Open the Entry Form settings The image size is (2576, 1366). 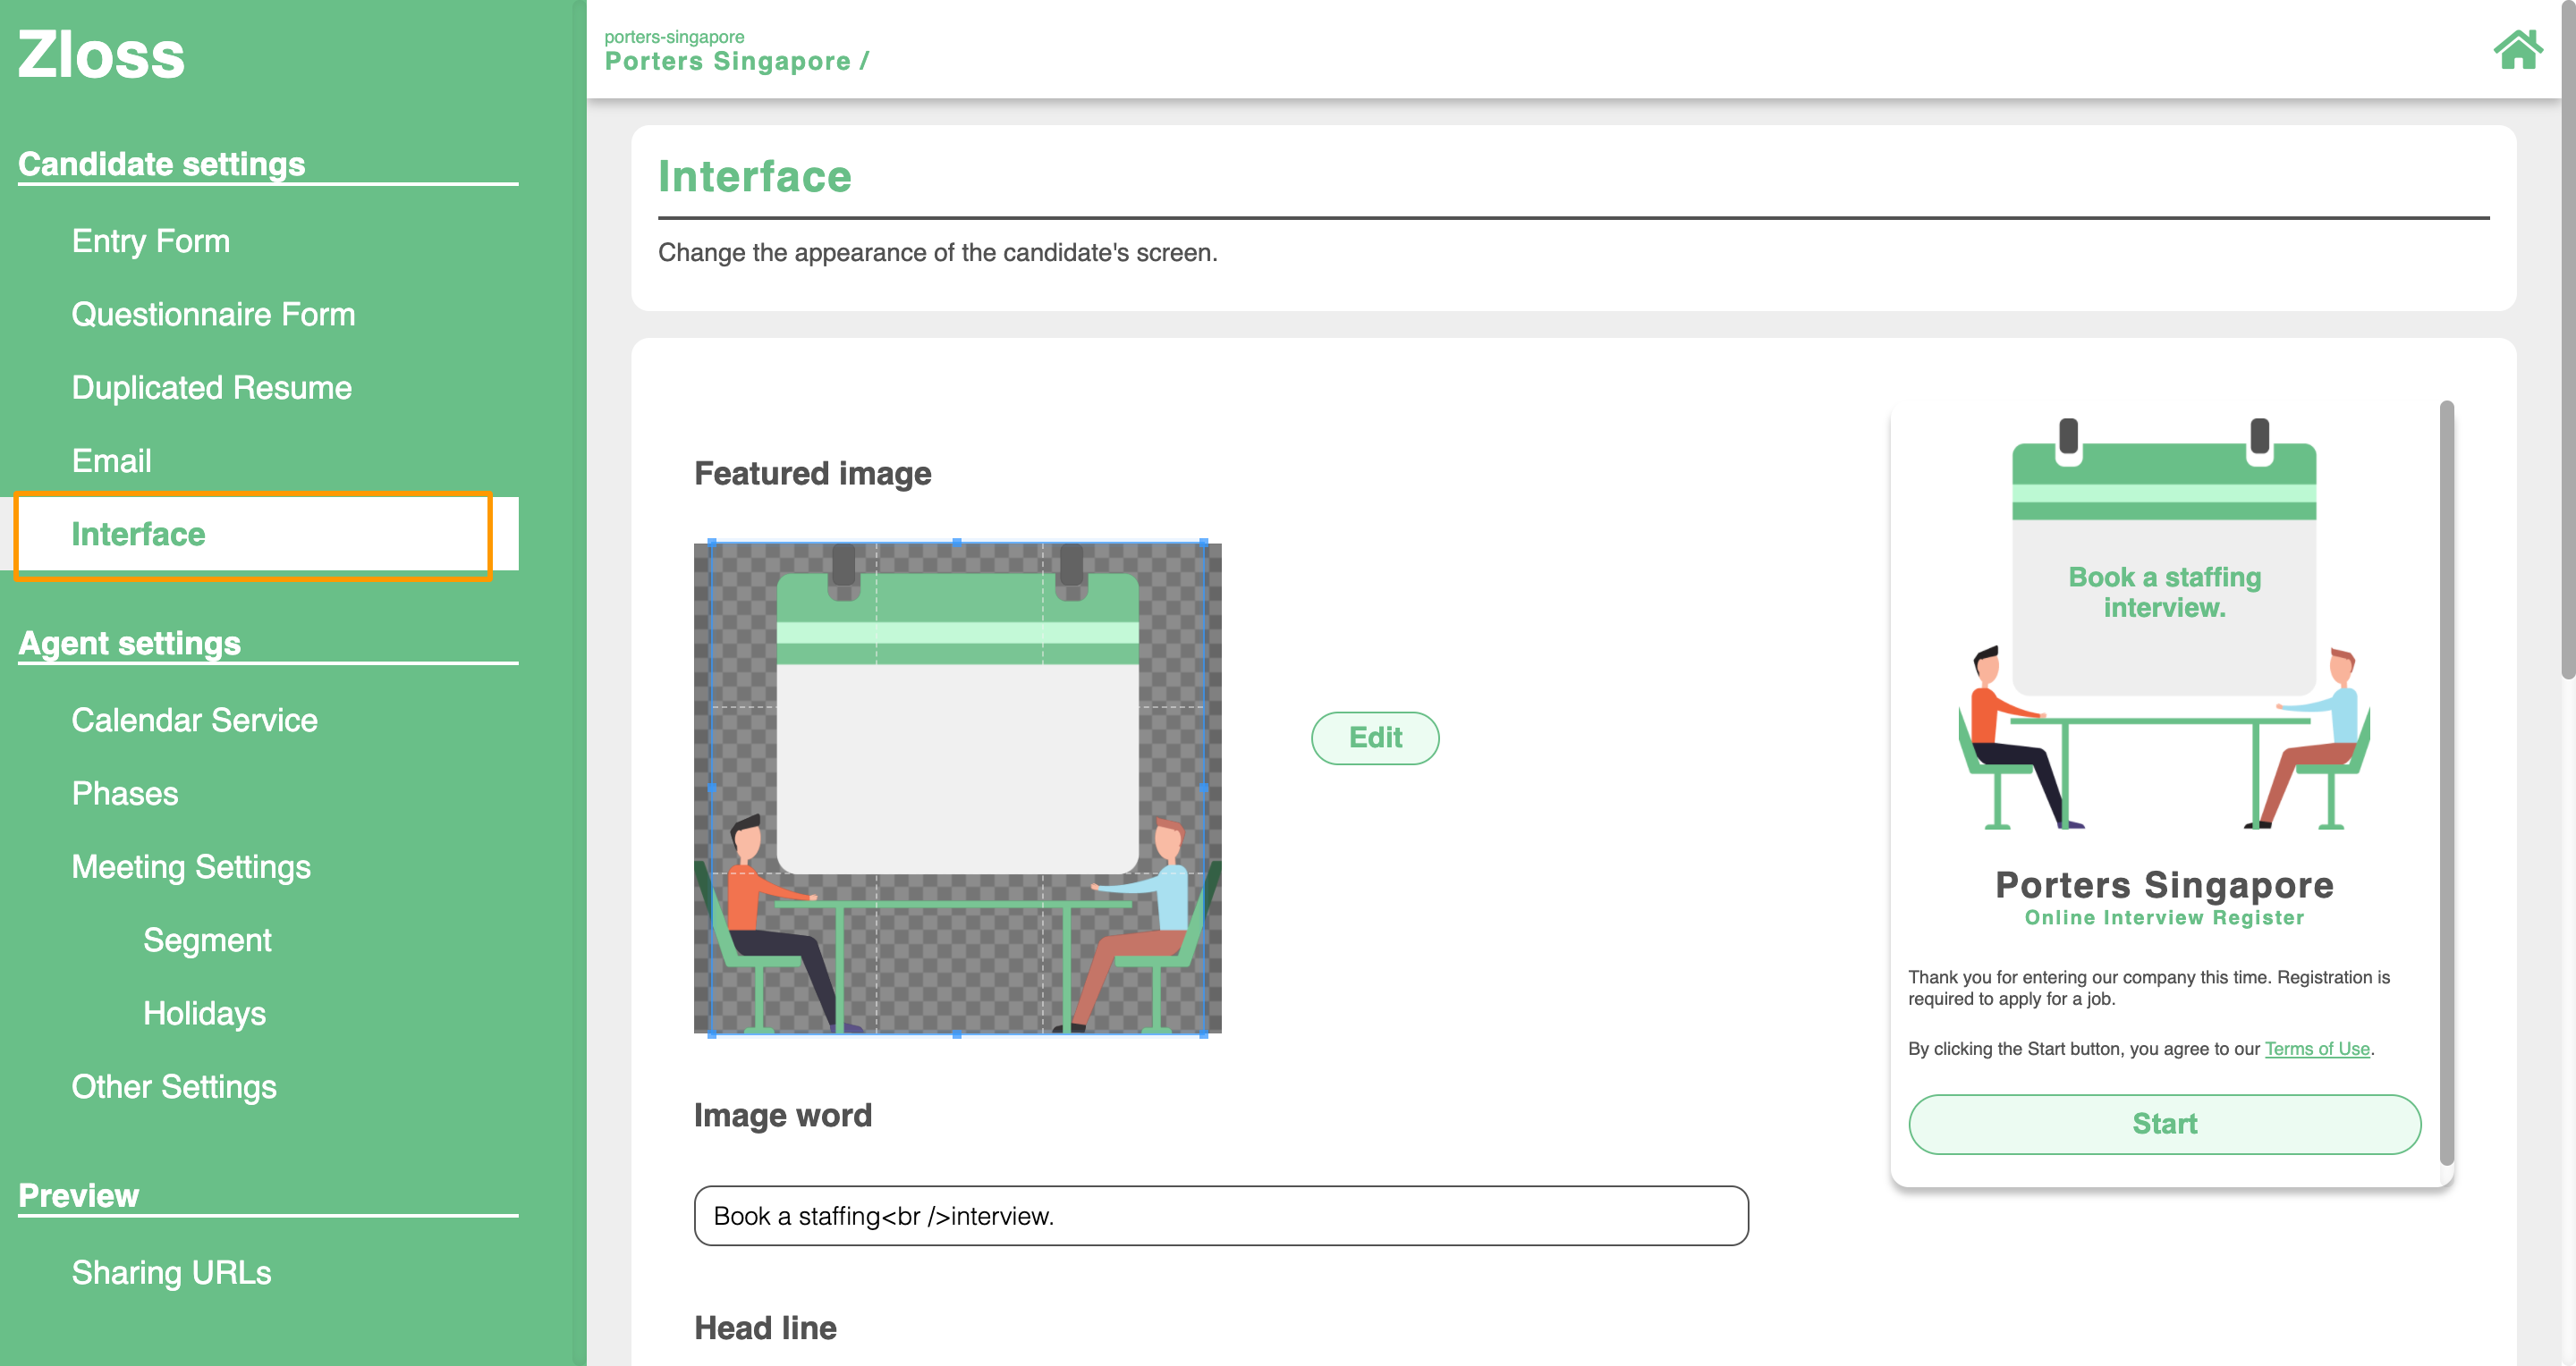coord(151,240)
